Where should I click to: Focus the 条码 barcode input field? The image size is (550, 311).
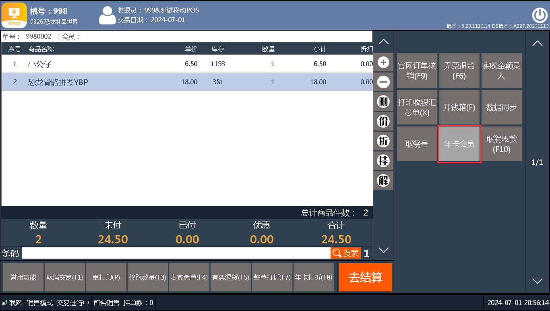[176, 253]
